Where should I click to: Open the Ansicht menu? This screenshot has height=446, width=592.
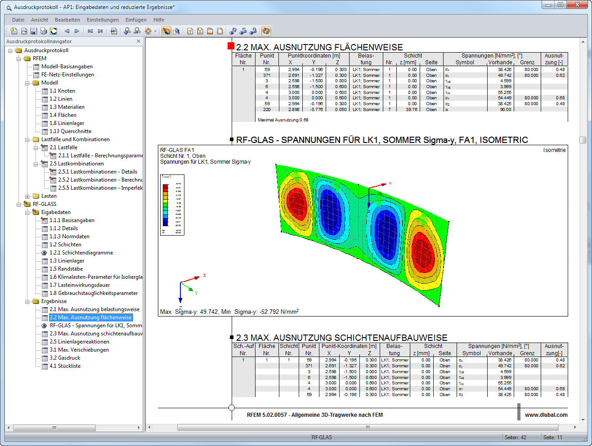[40, 20]
